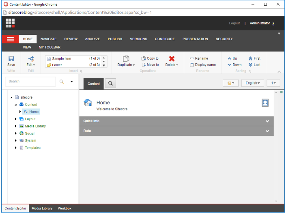Click the Administrator user icon

[x=273, y=24]
